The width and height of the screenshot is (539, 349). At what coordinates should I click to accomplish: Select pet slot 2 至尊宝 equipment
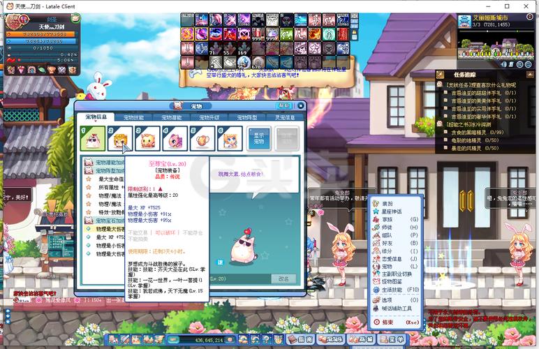click(x=120, y=138)
